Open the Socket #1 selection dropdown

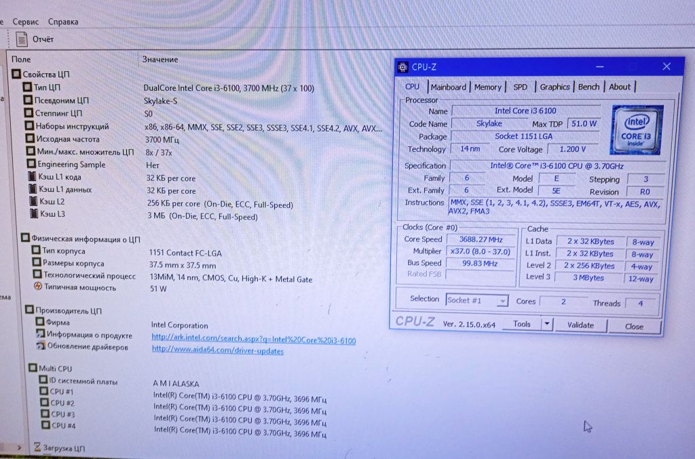point(477,300)
